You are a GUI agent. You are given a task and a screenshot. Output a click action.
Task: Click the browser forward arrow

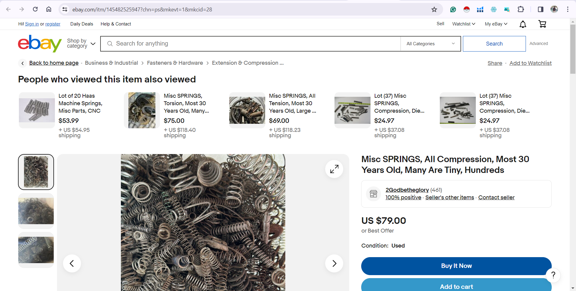click(22, 9)
